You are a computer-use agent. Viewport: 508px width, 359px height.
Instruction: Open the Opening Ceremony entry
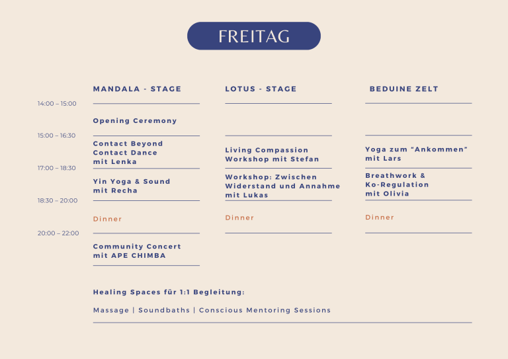(135, 121)
